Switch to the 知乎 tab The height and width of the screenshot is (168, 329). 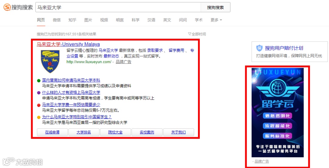pos(73,20)
